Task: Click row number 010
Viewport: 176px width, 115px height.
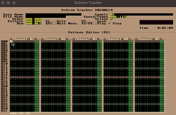Action: coord(4,64)
